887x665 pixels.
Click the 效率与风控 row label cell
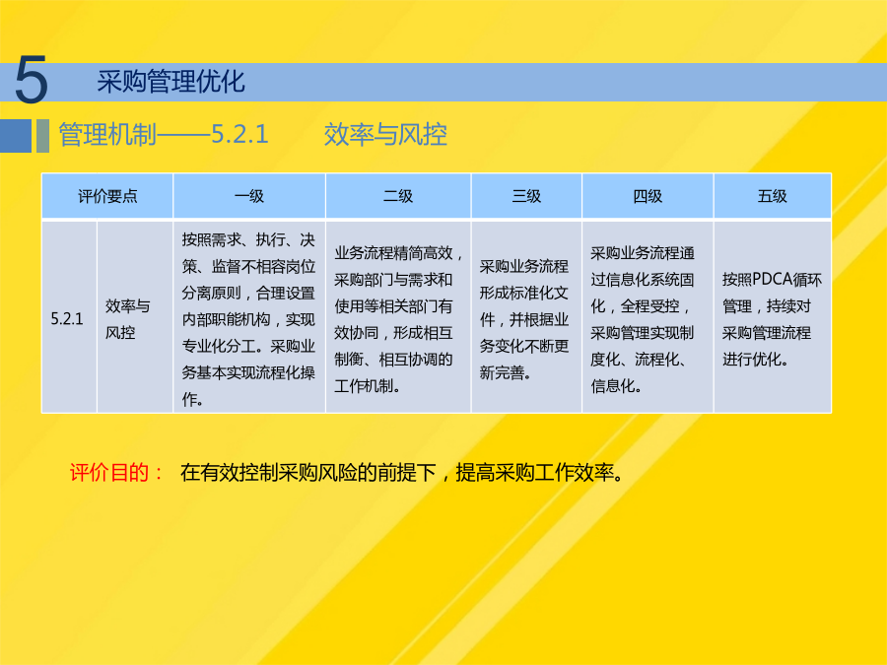click(135, 317)
